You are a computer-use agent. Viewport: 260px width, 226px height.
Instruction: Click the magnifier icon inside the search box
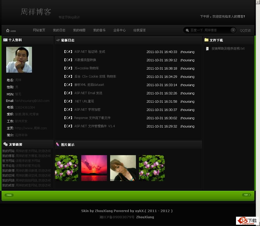click(187, 30)
